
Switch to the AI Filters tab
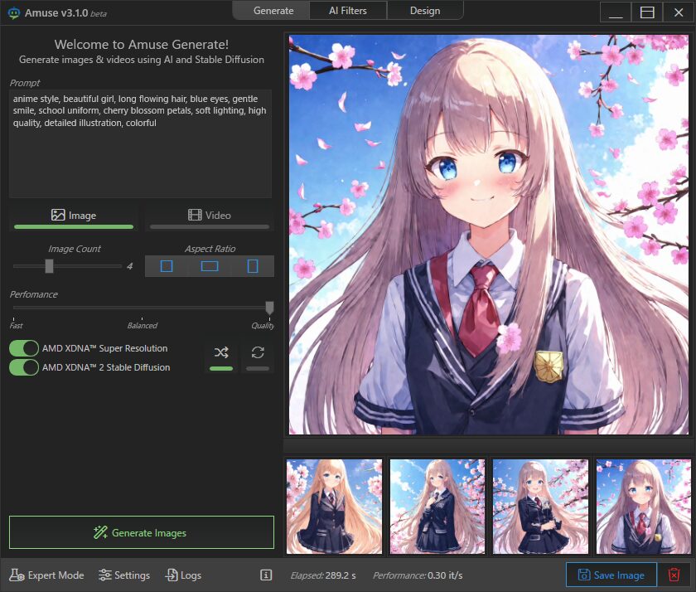pyautogui.click(x=347, y=11)
